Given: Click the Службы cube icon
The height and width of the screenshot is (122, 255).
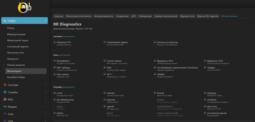Looking at the screenshot, I should point(5,92).
